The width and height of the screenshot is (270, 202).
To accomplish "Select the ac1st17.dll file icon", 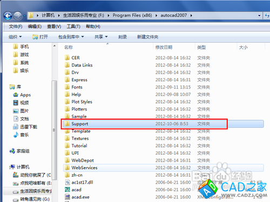I will tap(67, 182).
